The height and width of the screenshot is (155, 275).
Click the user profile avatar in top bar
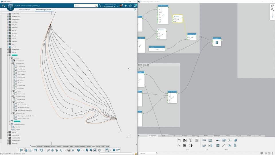point(121,6)
